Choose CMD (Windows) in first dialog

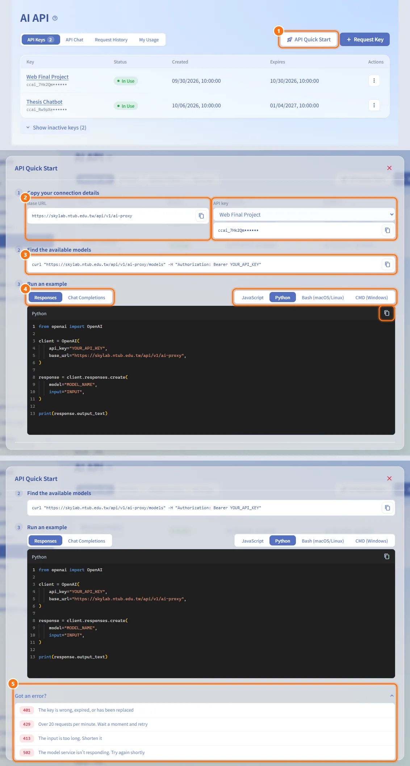(x=372, y=298)
